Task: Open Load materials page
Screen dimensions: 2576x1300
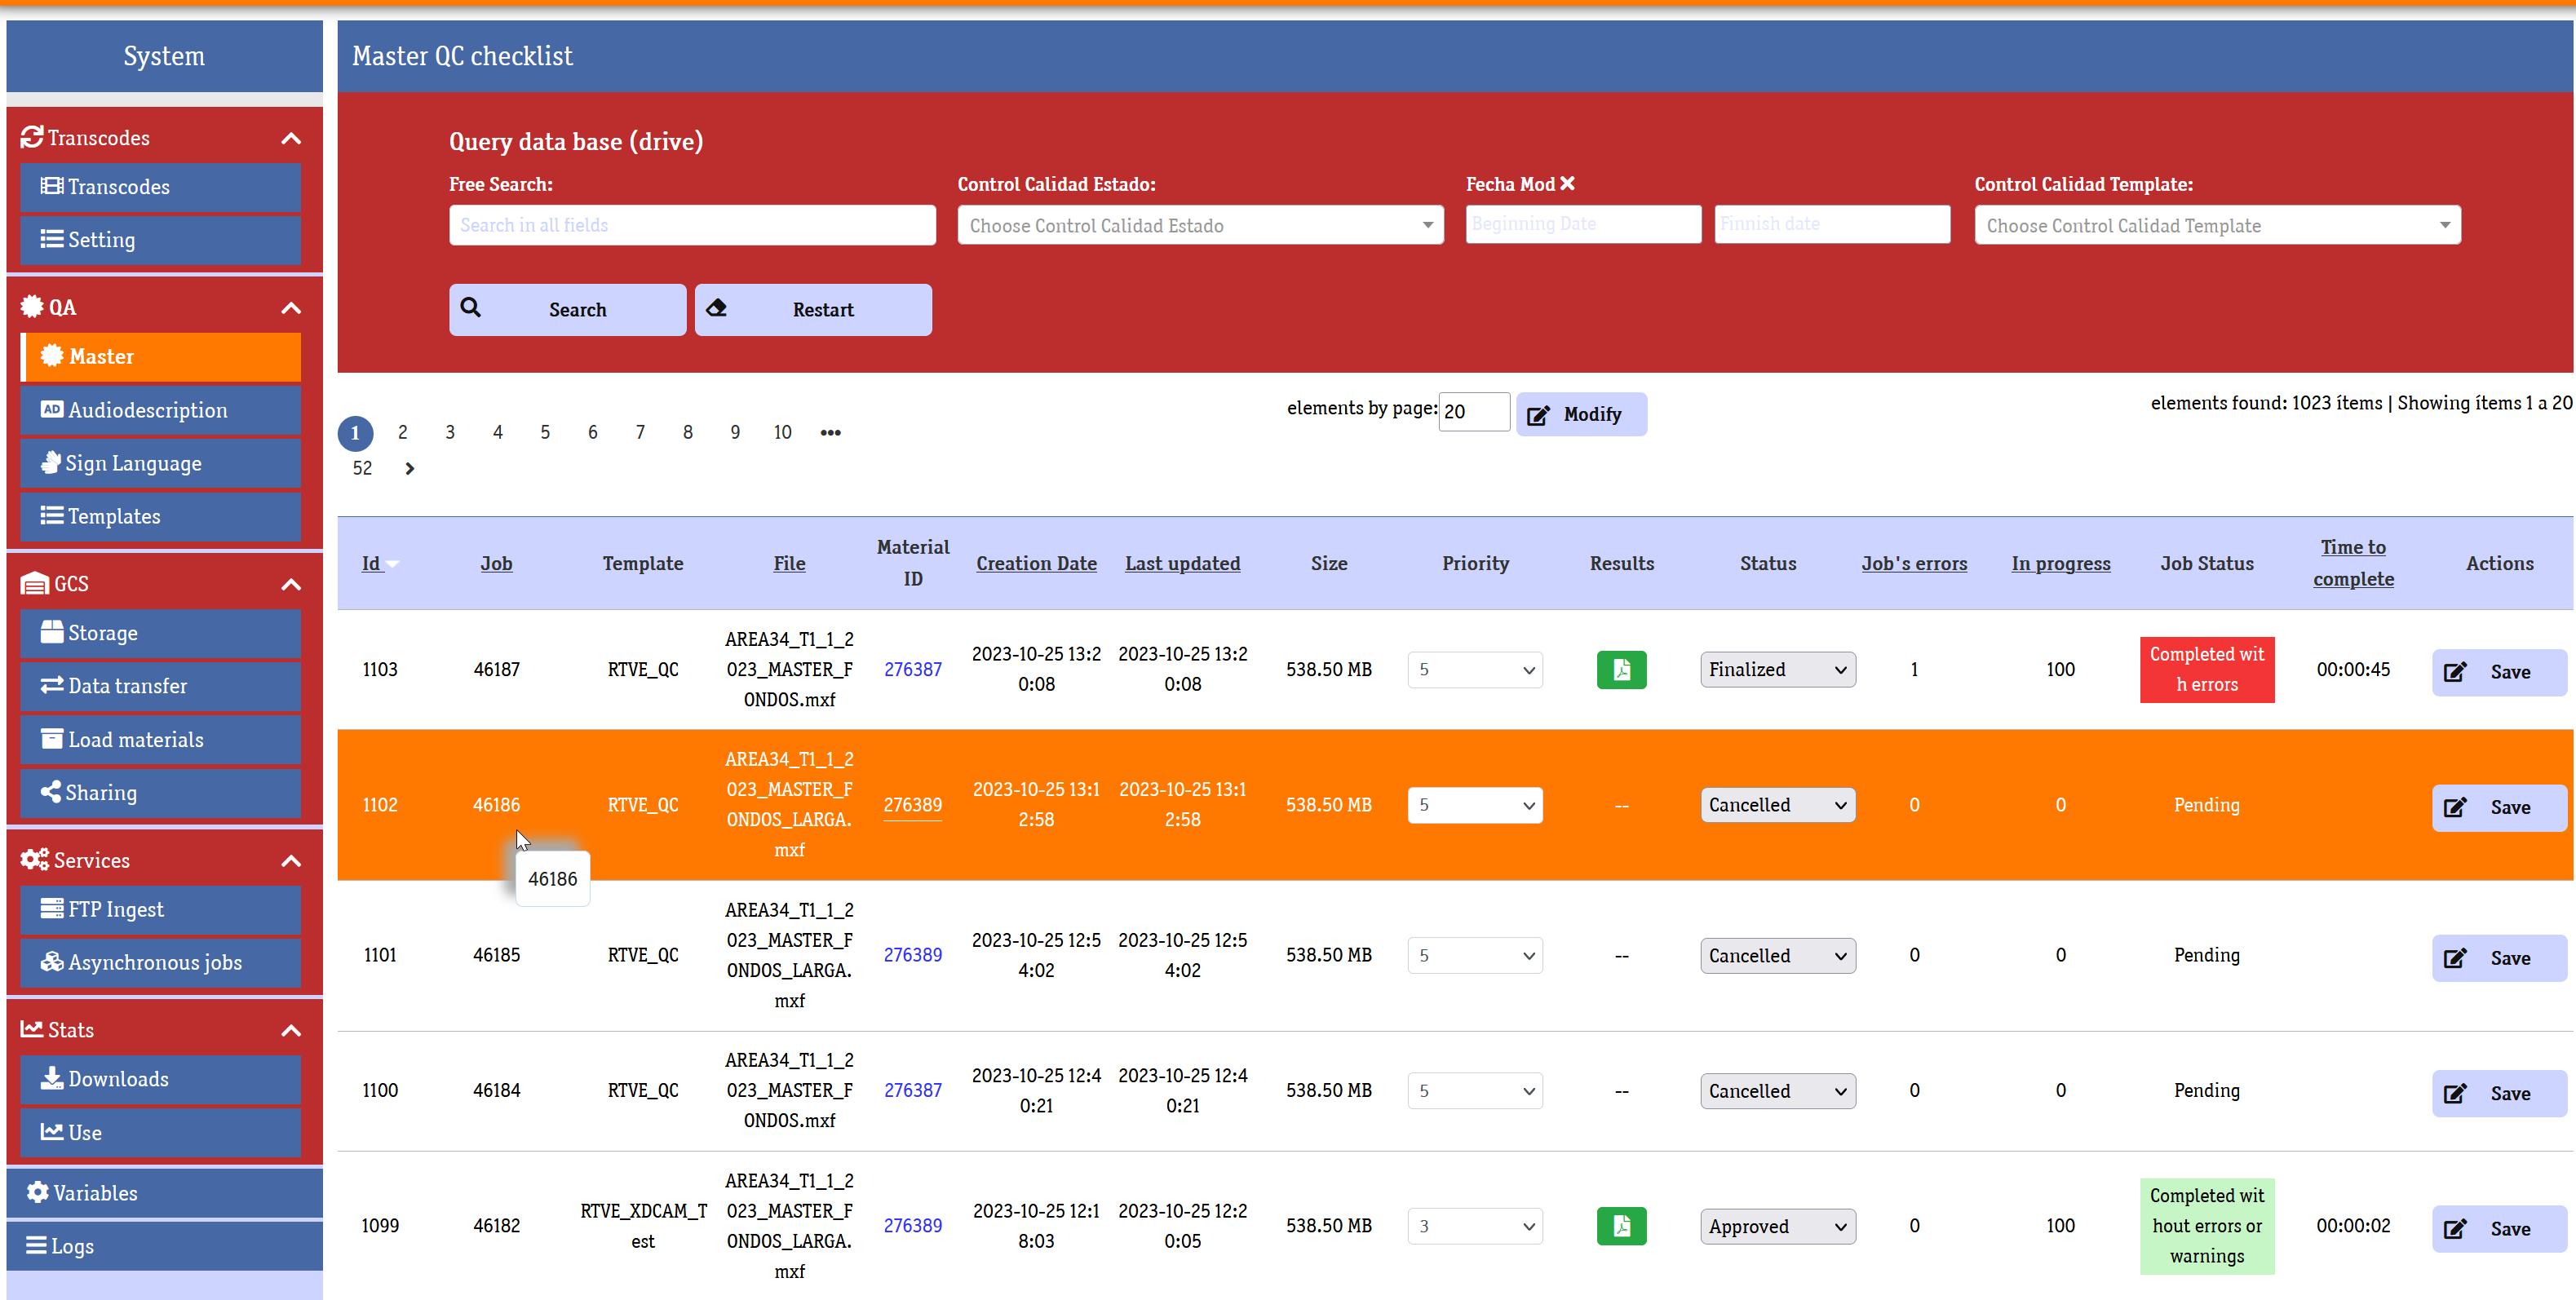Action: tap(160, 740)
